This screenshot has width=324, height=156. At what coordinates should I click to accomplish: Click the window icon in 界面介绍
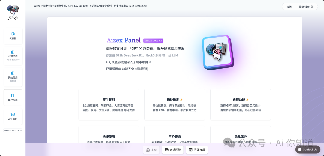click(x=190, y=150)
